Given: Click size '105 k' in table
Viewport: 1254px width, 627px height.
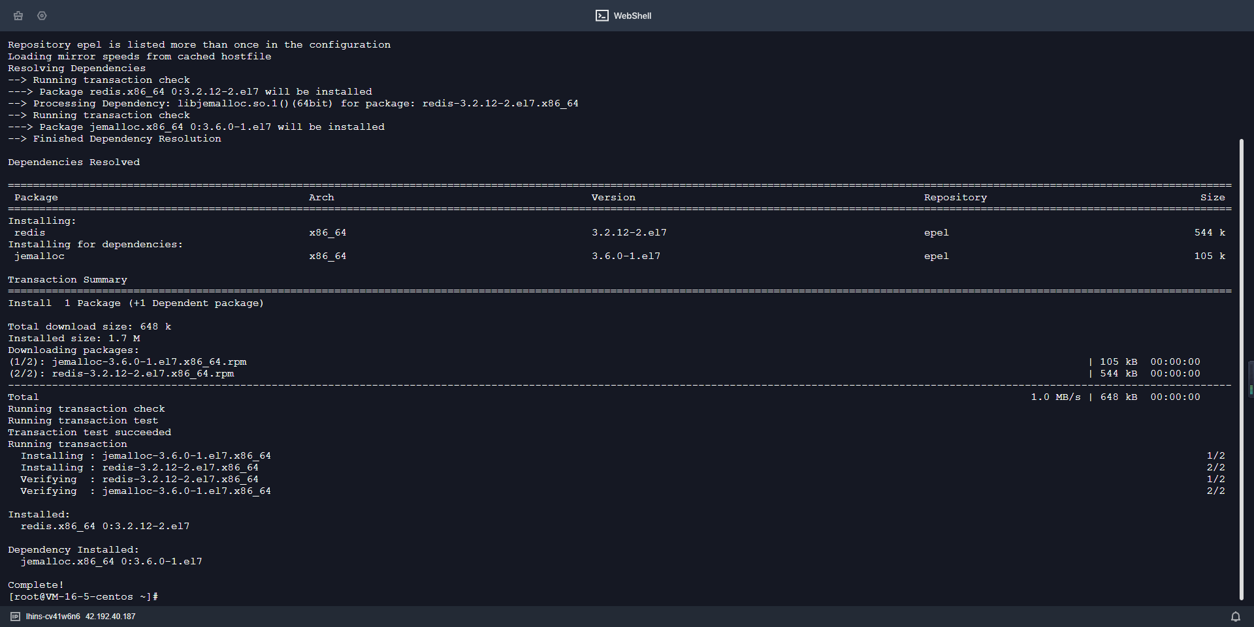Looking at the screenshot, I should pyautogui.click(x=1210, y=256).
